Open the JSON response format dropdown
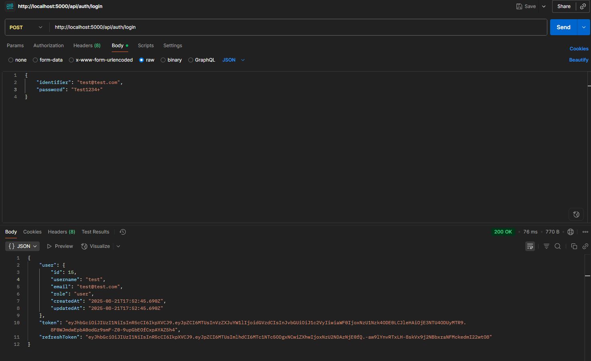The width and height of the screenshot is (591, 361). pos(22,246)
